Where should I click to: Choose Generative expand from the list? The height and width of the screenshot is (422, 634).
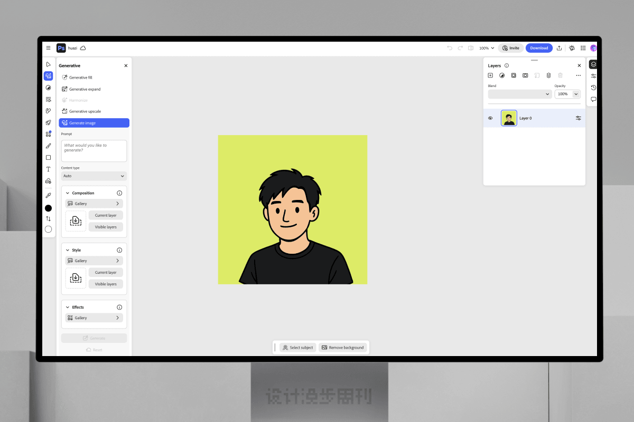point(85,89)
